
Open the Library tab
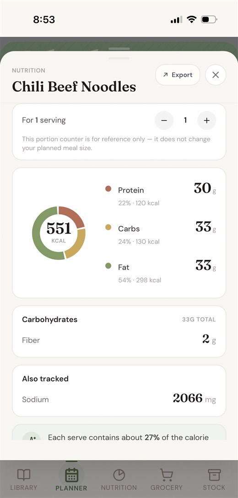pos(24,480)
